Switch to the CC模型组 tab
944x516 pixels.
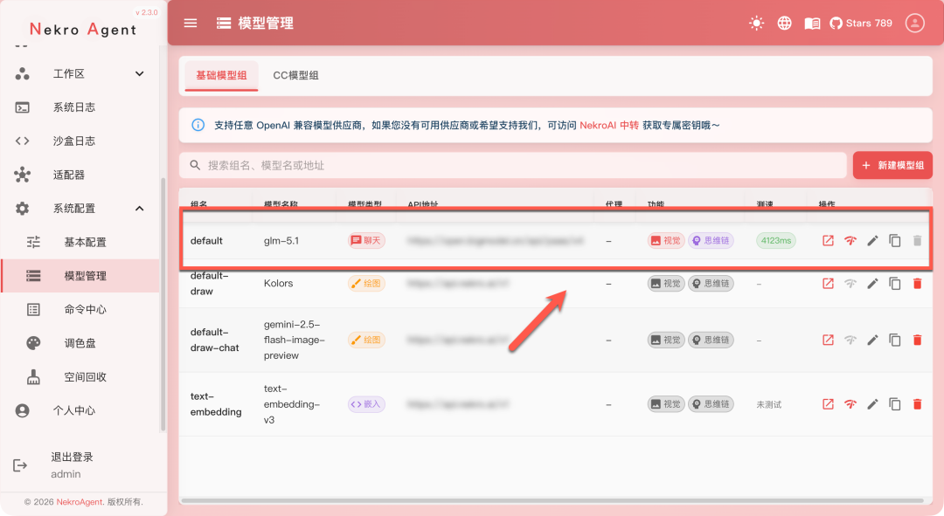295,75
